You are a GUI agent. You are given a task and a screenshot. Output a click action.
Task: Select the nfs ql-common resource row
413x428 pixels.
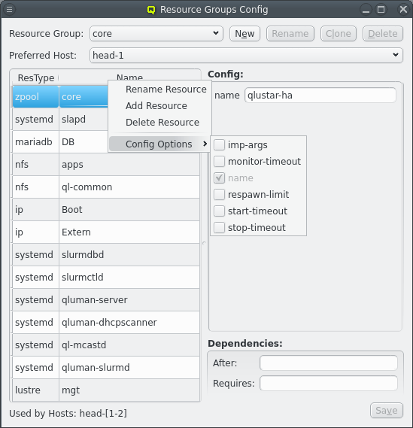pyautogui.click(x=106, y=187)
